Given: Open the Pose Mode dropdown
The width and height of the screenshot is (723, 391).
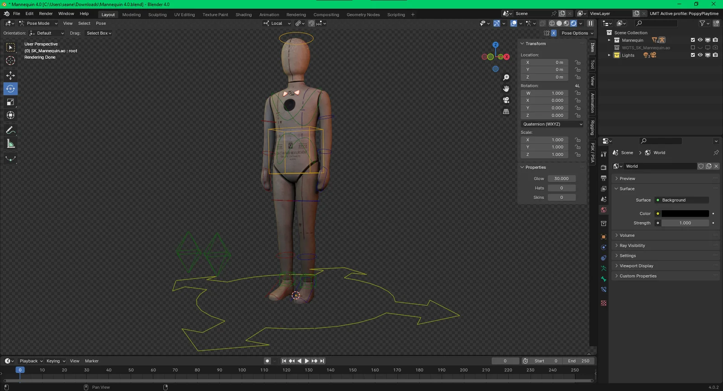Looking at the screenshot, I should (38, 23).
